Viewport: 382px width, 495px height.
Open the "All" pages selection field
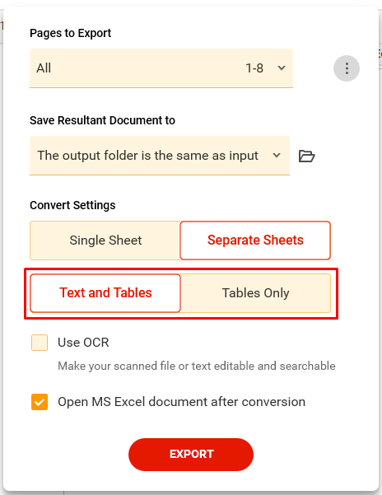click(x=161, y=68)
